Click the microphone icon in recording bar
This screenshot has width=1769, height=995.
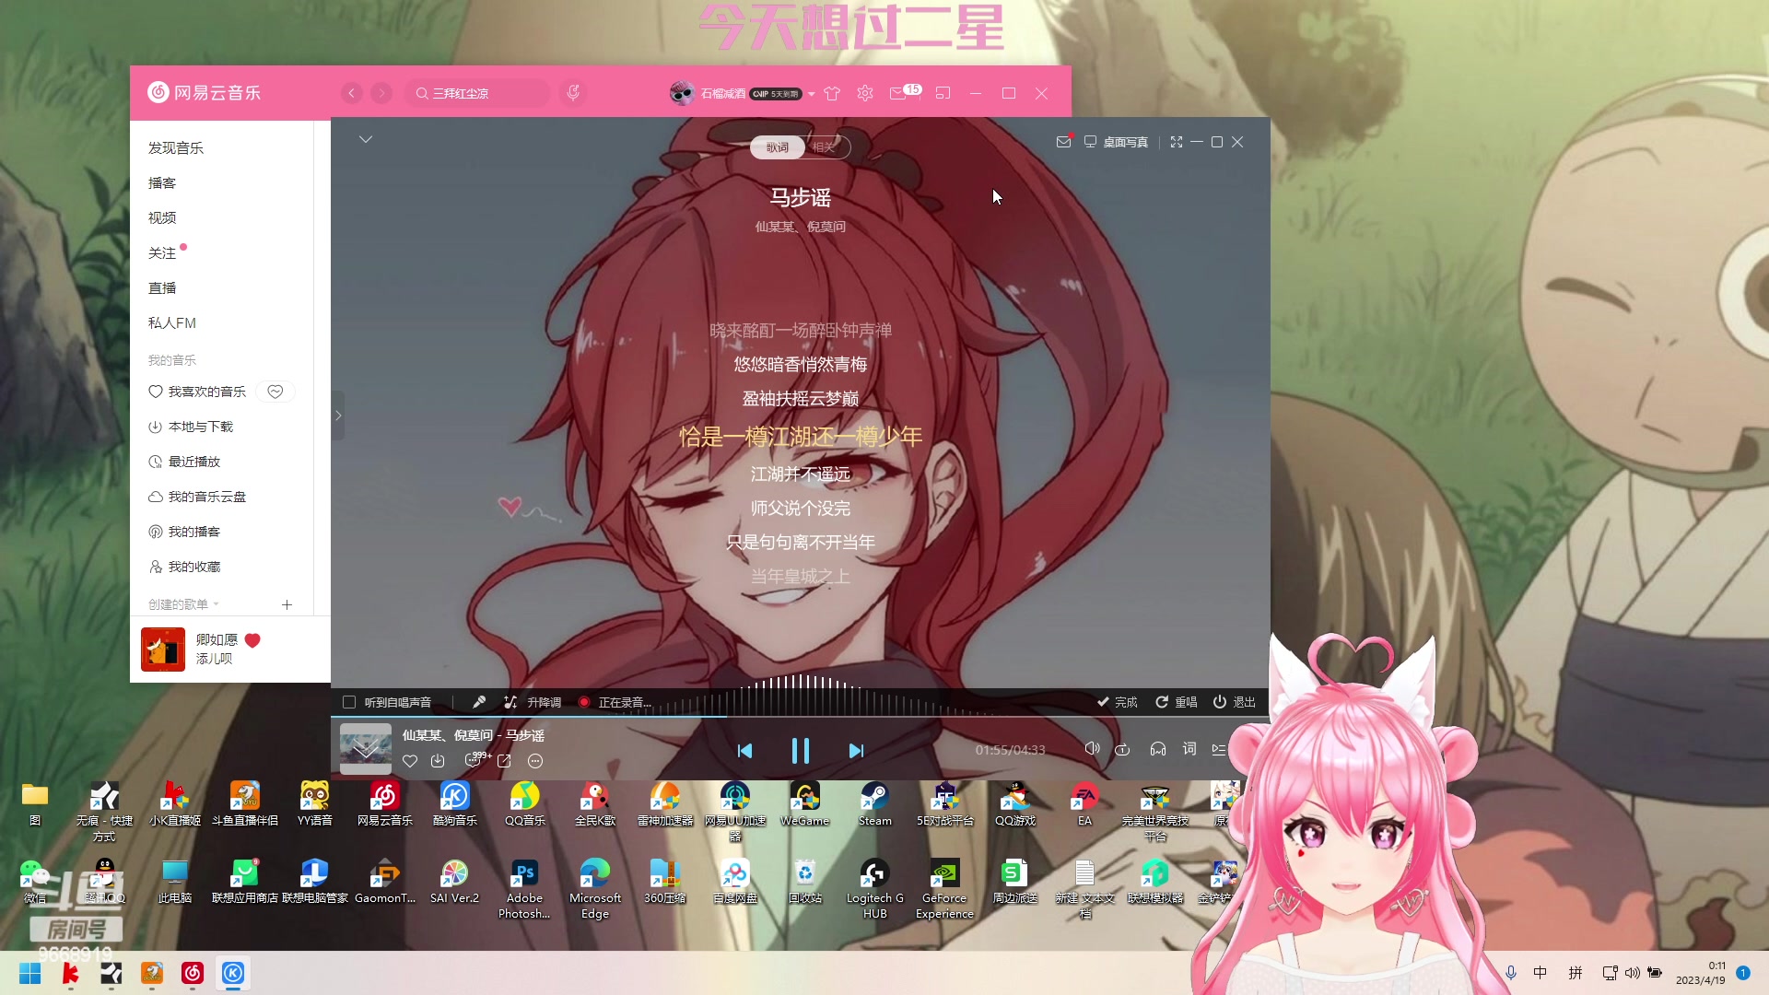coord(479,702)
